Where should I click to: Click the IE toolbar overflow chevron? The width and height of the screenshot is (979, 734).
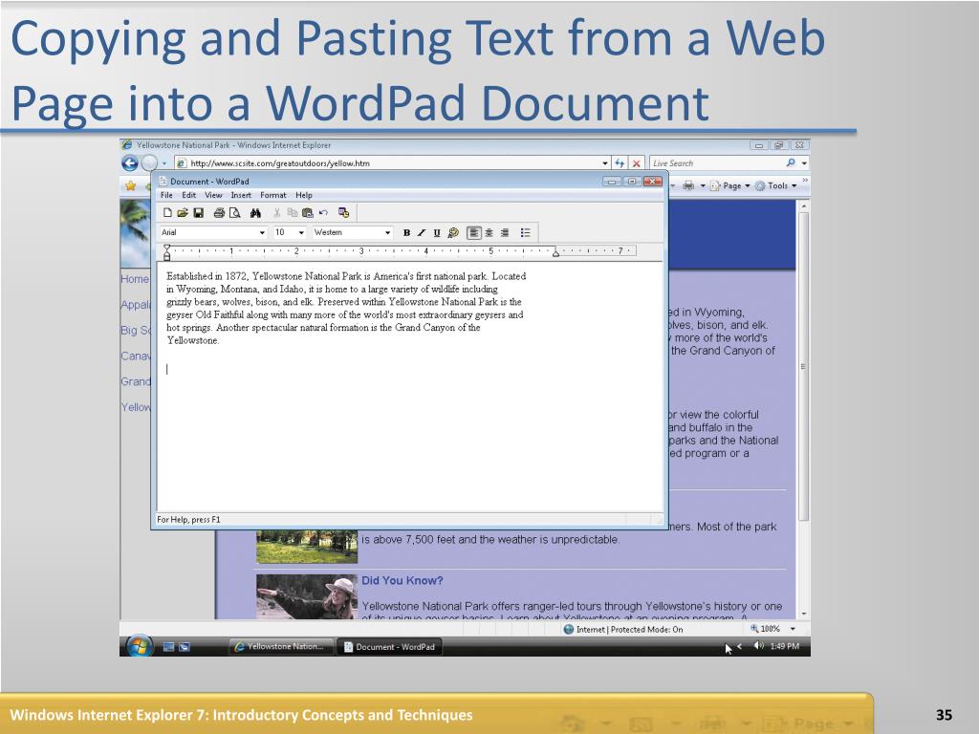[x=805, y=181]
